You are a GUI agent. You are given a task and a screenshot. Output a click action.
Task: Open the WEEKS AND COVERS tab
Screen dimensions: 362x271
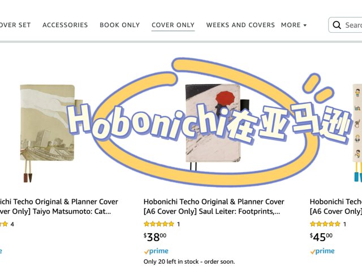pyautogui.click(x=240, y=25)
